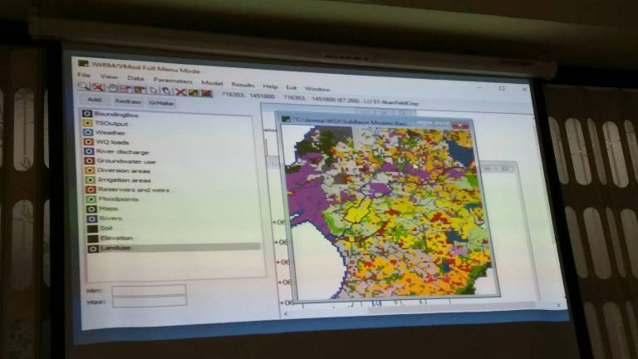Select the Groundwater use layer
Image resolution: width=638 pixels, height=359 pixels.
point(125,161)
